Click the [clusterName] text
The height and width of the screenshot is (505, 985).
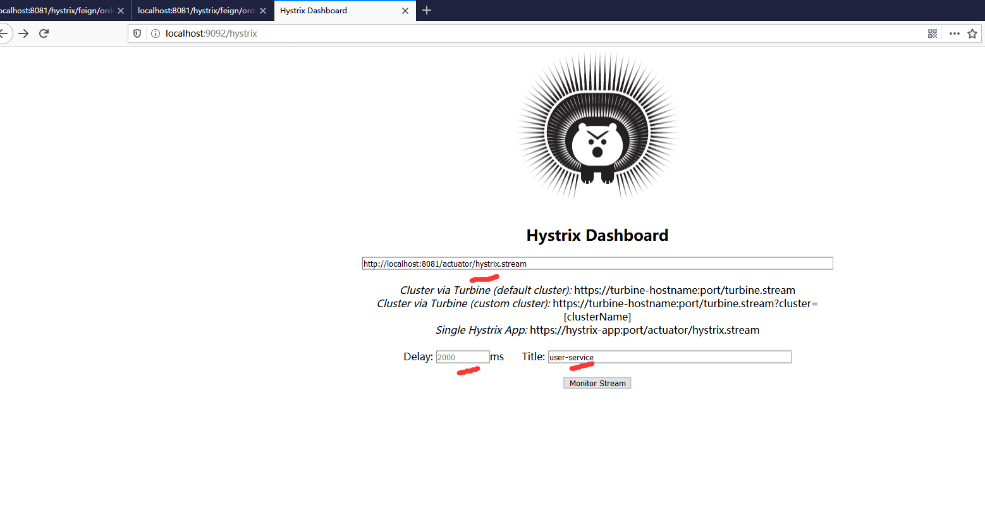597,317
